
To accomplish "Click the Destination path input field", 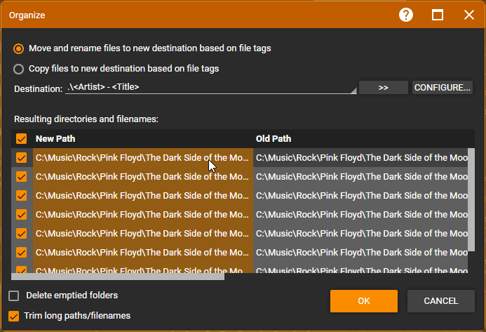I will 210,88.
